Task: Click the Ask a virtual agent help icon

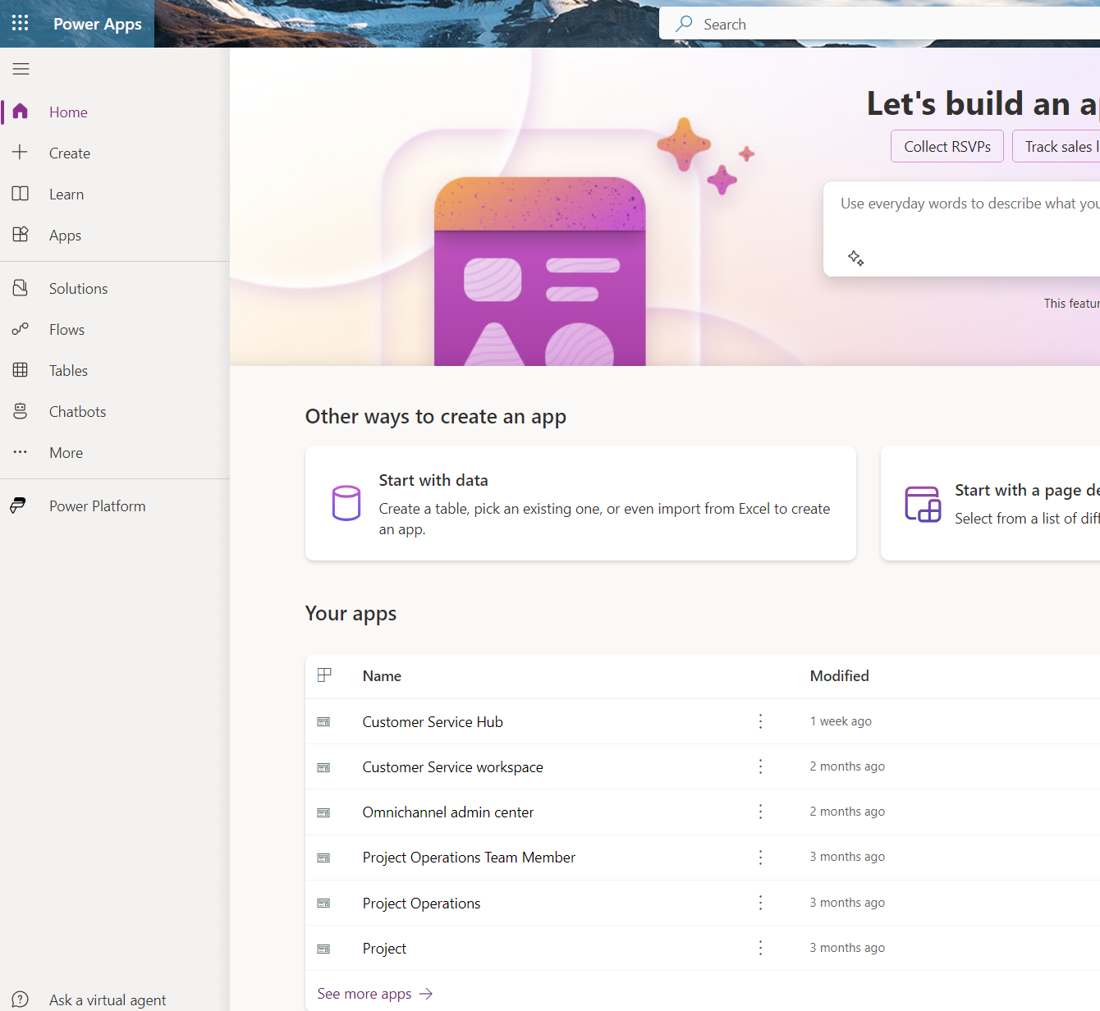Action: click(x=21, y=1000)
